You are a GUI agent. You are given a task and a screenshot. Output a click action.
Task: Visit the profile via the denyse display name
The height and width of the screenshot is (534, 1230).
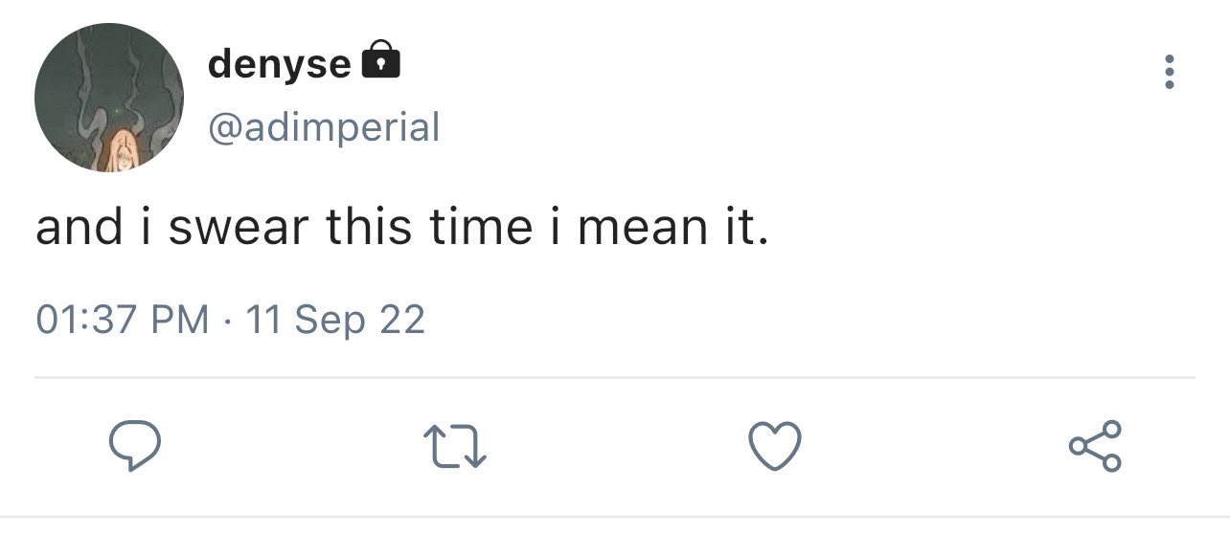pos(279,64)
